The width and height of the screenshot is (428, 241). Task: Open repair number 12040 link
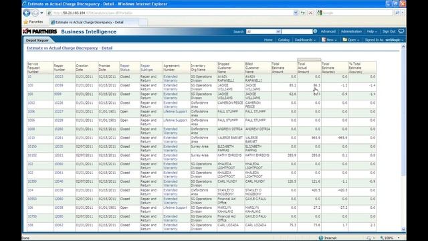59,181
